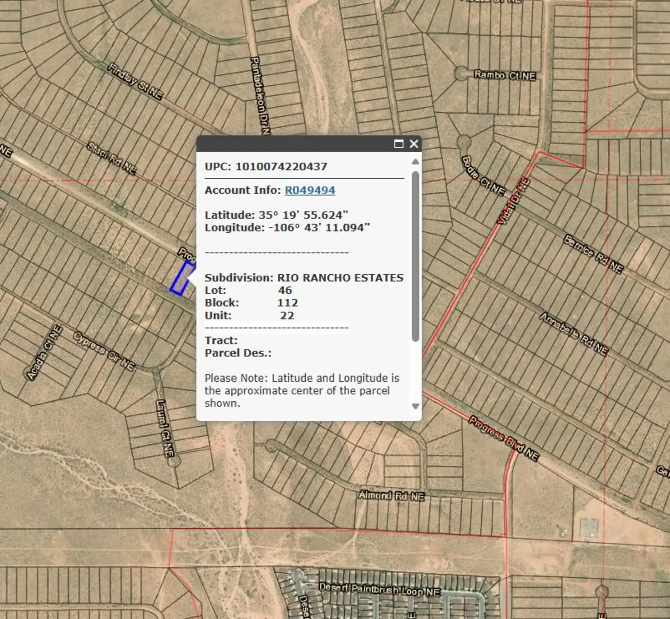
Task: Open account link R049494
Action: pos(310,190)
